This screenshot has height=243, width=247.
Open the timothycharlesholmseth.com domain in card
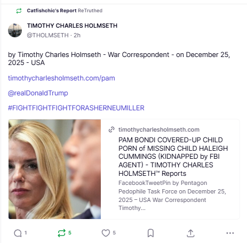pos(159,129)
